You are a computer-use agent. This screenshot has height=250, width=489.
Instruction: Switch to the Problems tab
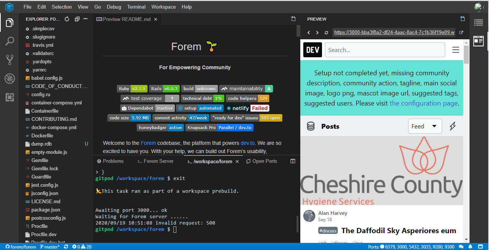(110, 161)
